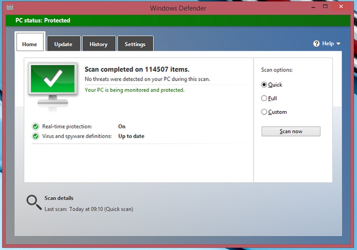The height and width of the screenshot is (250, 357).
Task: Open the Help menu chevron next to Help
Action: tap(338, 44)
